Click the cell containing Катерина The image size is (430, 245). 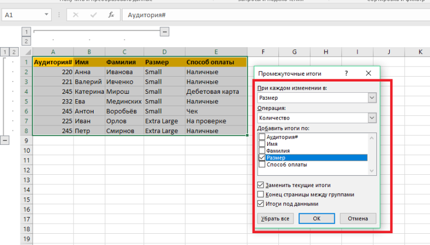pos(89,92)
